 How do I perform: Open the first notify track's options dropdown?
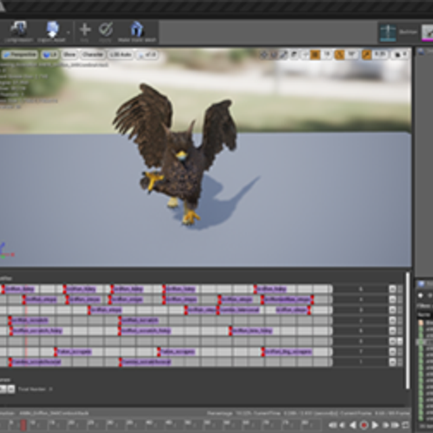point(392,289)
